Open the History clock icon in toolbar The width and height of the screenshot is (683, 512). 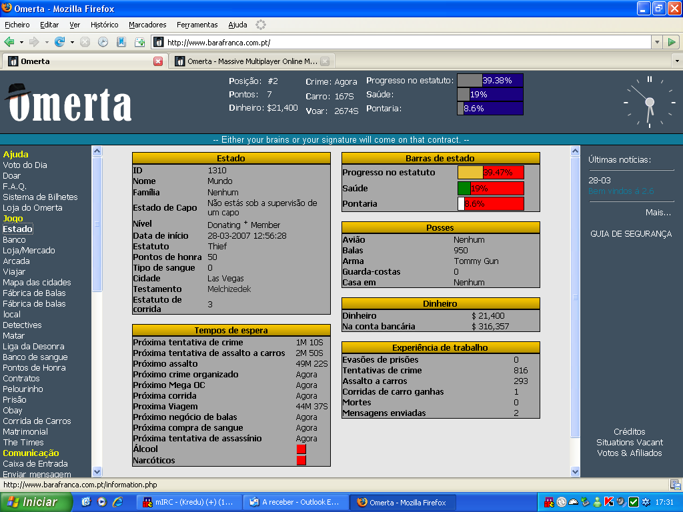coord(103,42)
